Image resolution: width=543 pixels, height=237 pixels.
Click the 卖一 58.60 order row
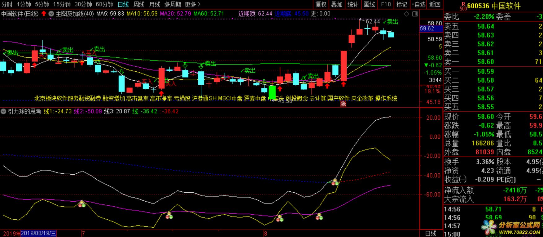tap(493, 62)
